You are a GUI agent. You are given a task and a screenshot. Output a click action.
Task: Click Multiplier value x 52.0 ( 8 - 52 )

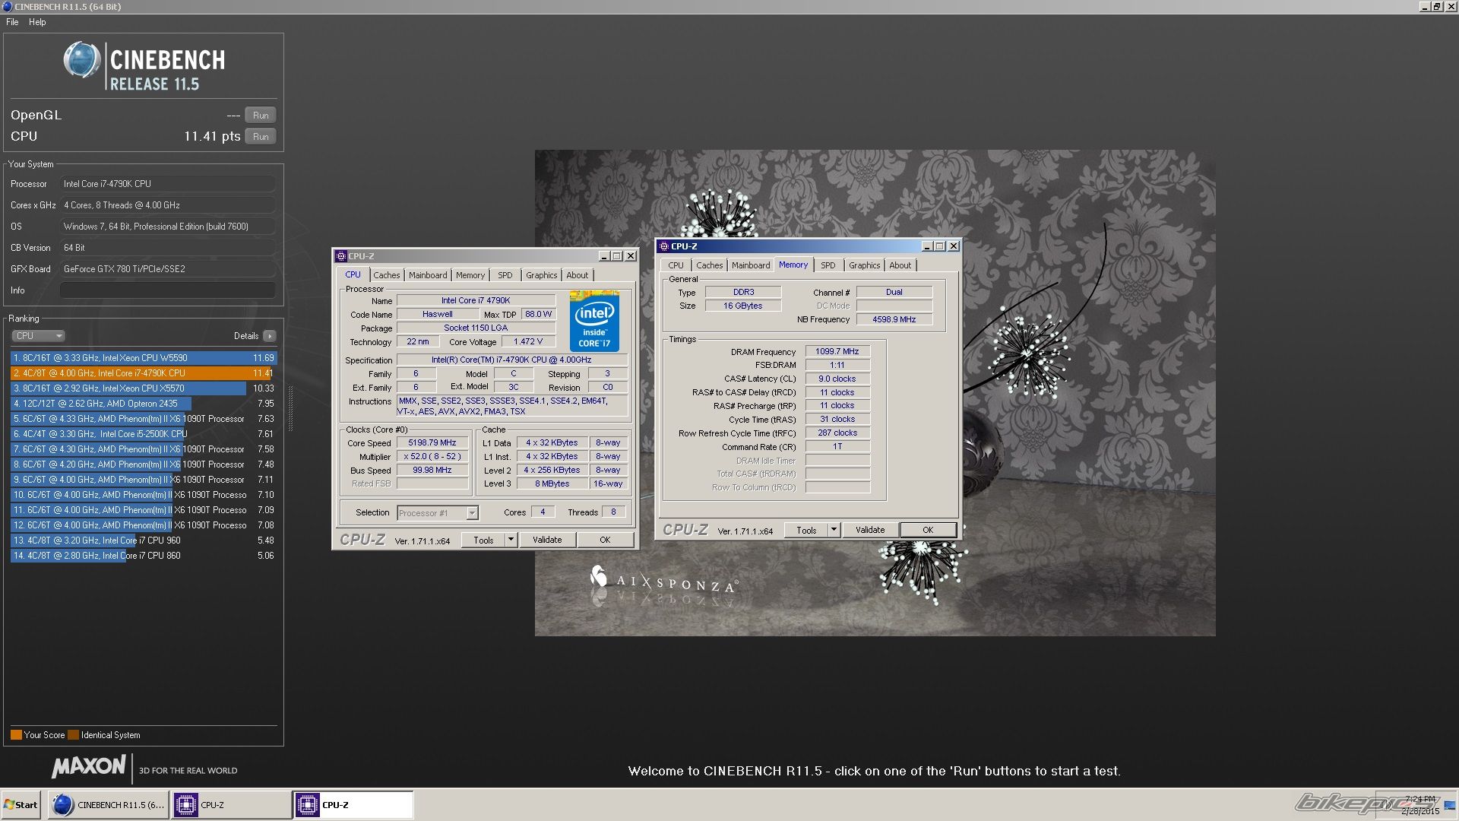click(432, 456)
